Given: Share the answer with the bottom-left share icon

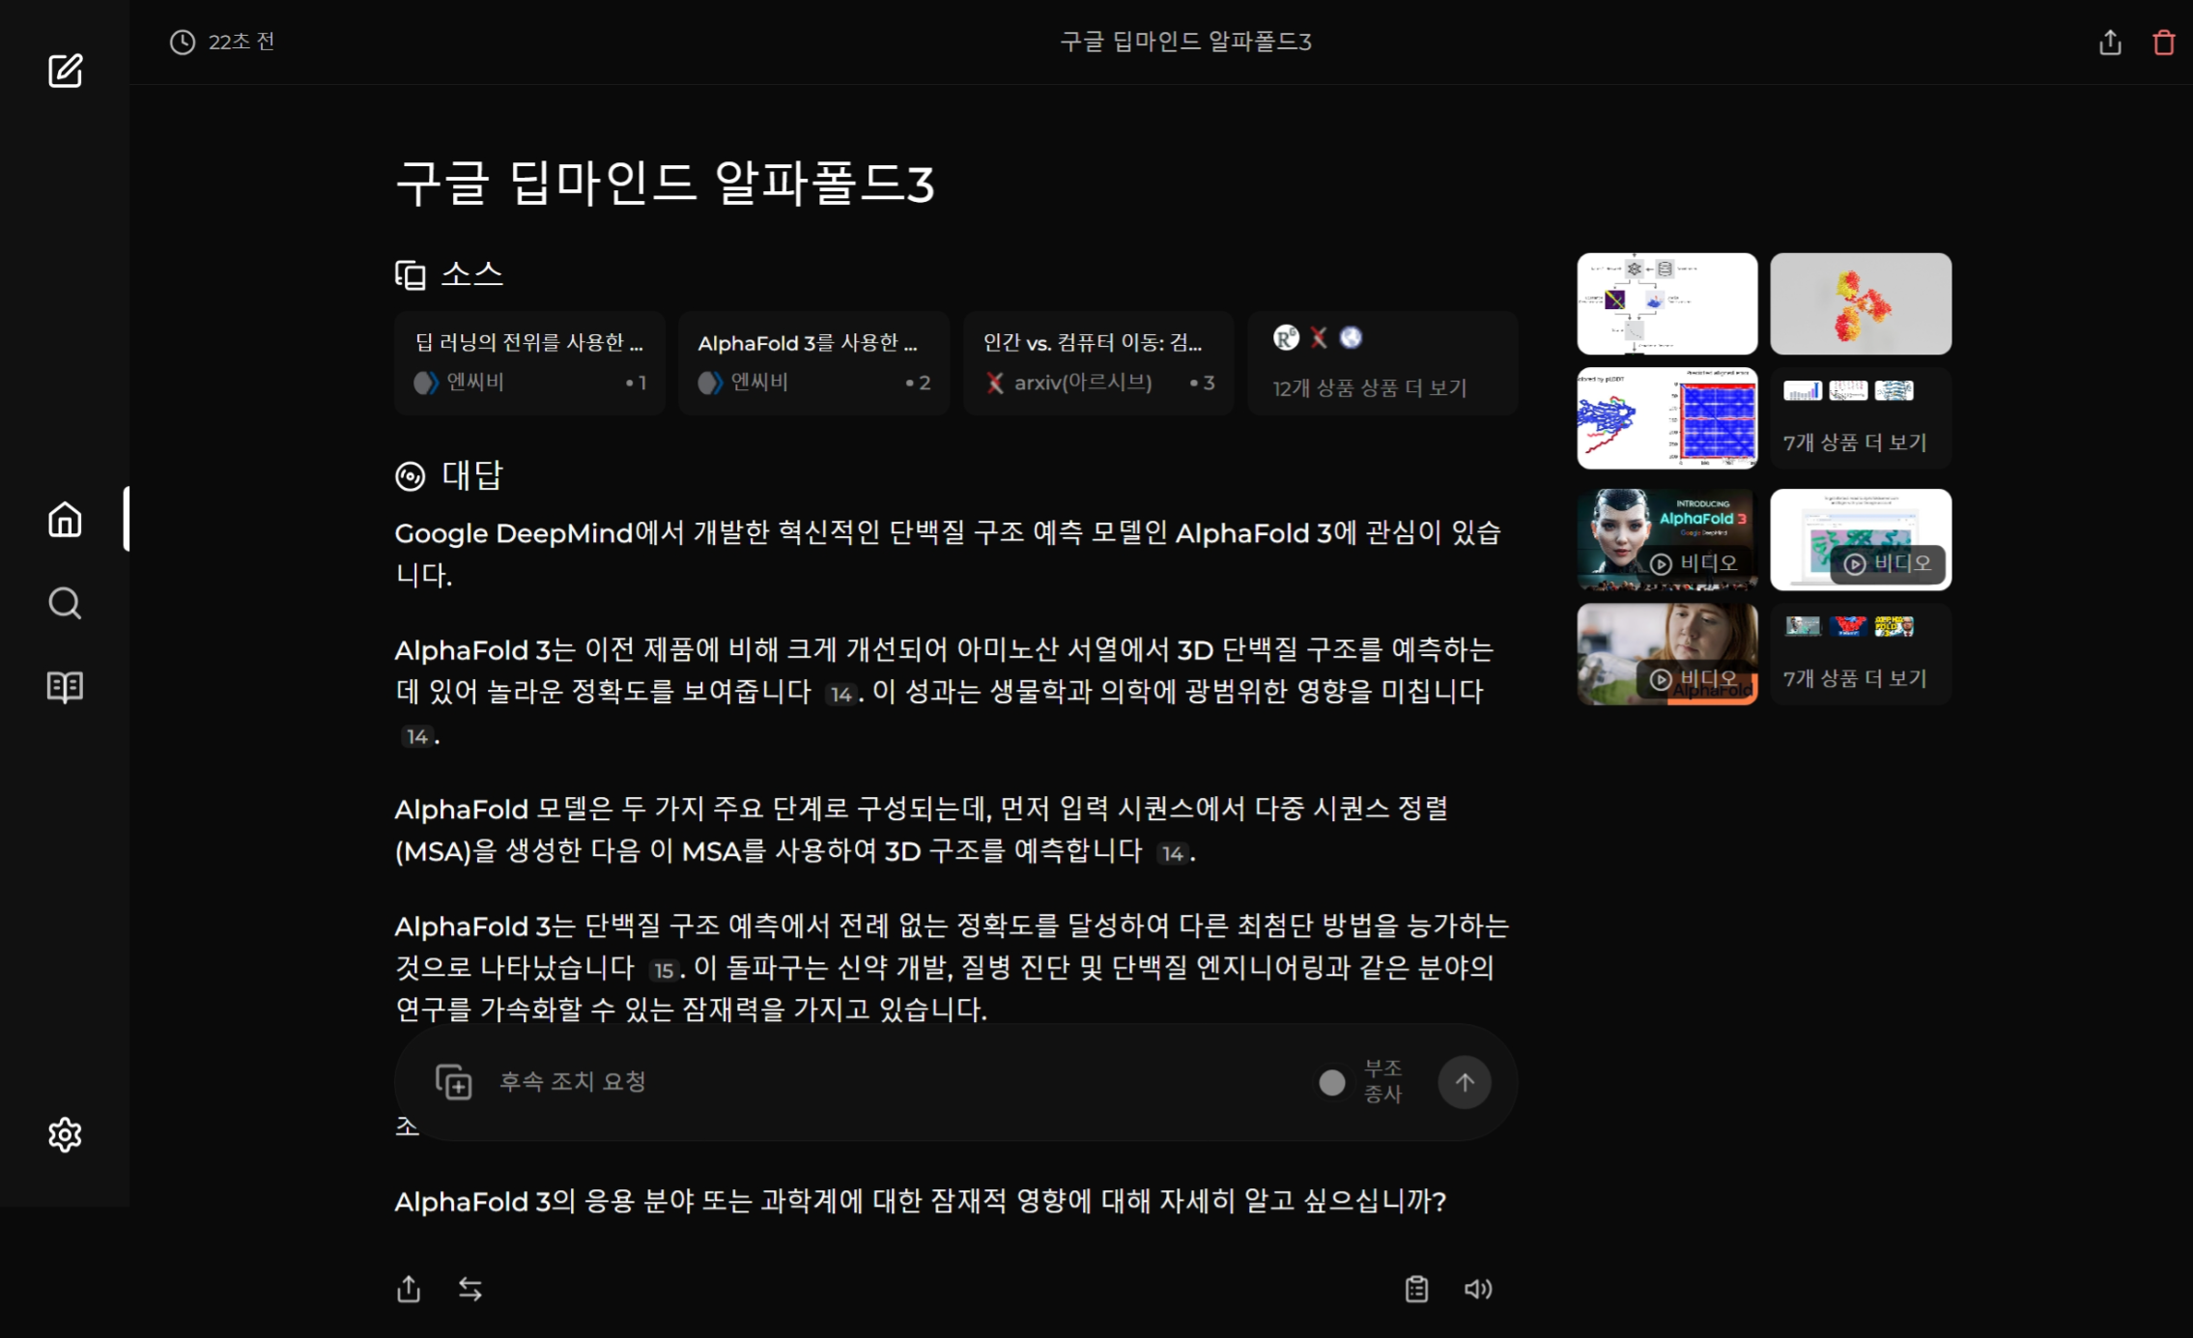Looking at the screenshot, I should click(x=409, y=1289).
